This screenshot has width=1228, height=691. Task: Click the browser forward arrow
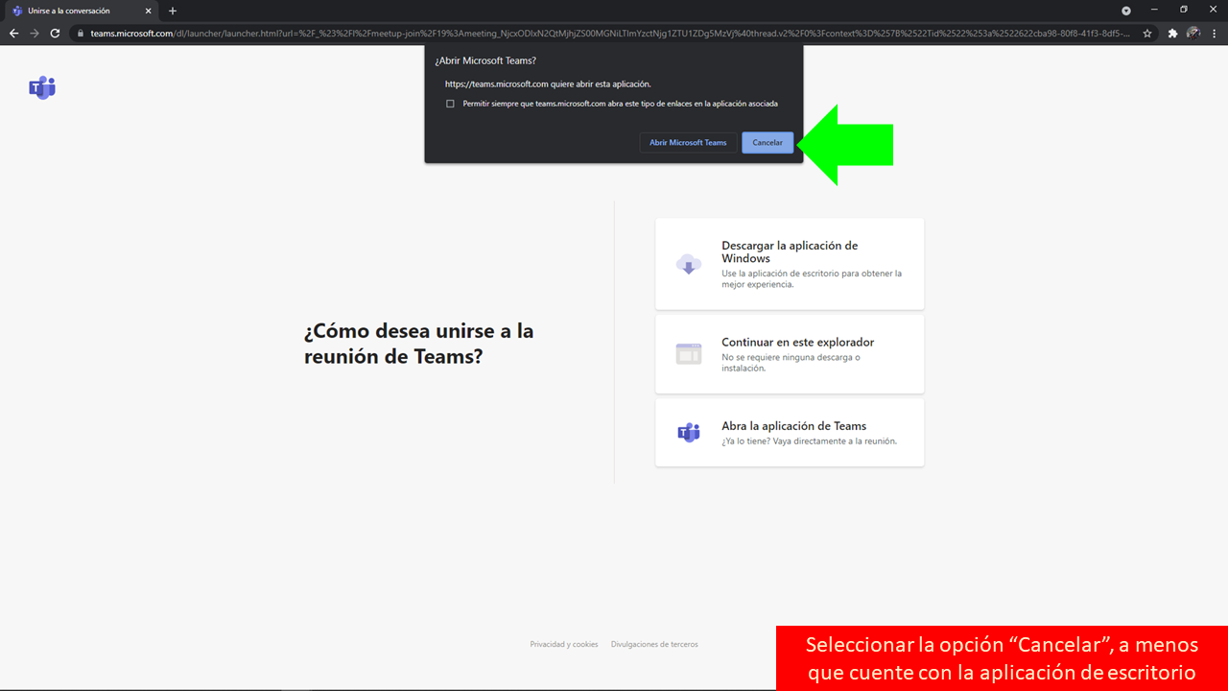tap(35, 33)
